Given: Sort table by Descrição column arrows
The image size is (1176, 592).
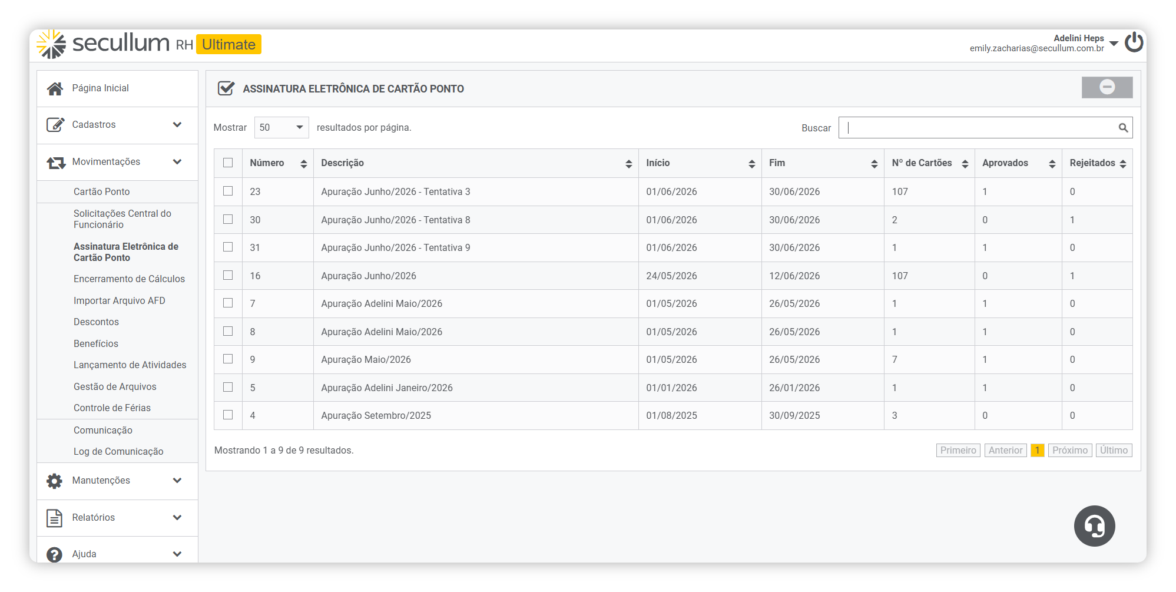Looking at the screenshot, I should [x=629, y=164].
